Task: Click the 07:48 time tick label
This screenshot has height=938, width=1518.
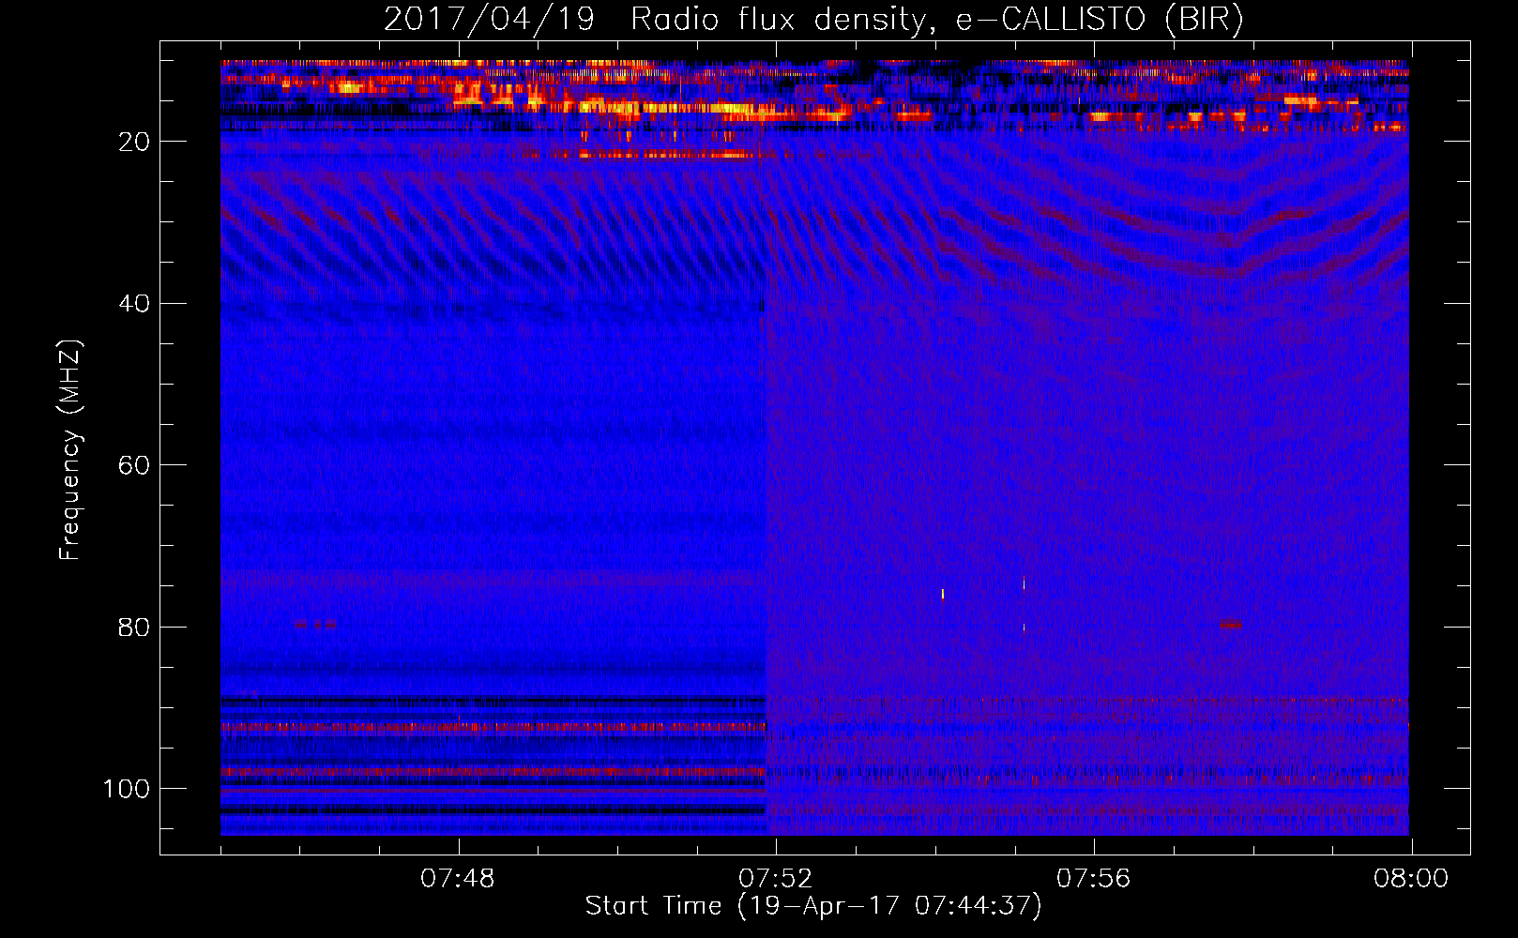Action: coord(458,879)
